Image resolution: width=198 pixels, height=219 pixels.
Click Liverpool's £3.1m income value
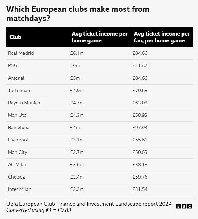point(77,140)
